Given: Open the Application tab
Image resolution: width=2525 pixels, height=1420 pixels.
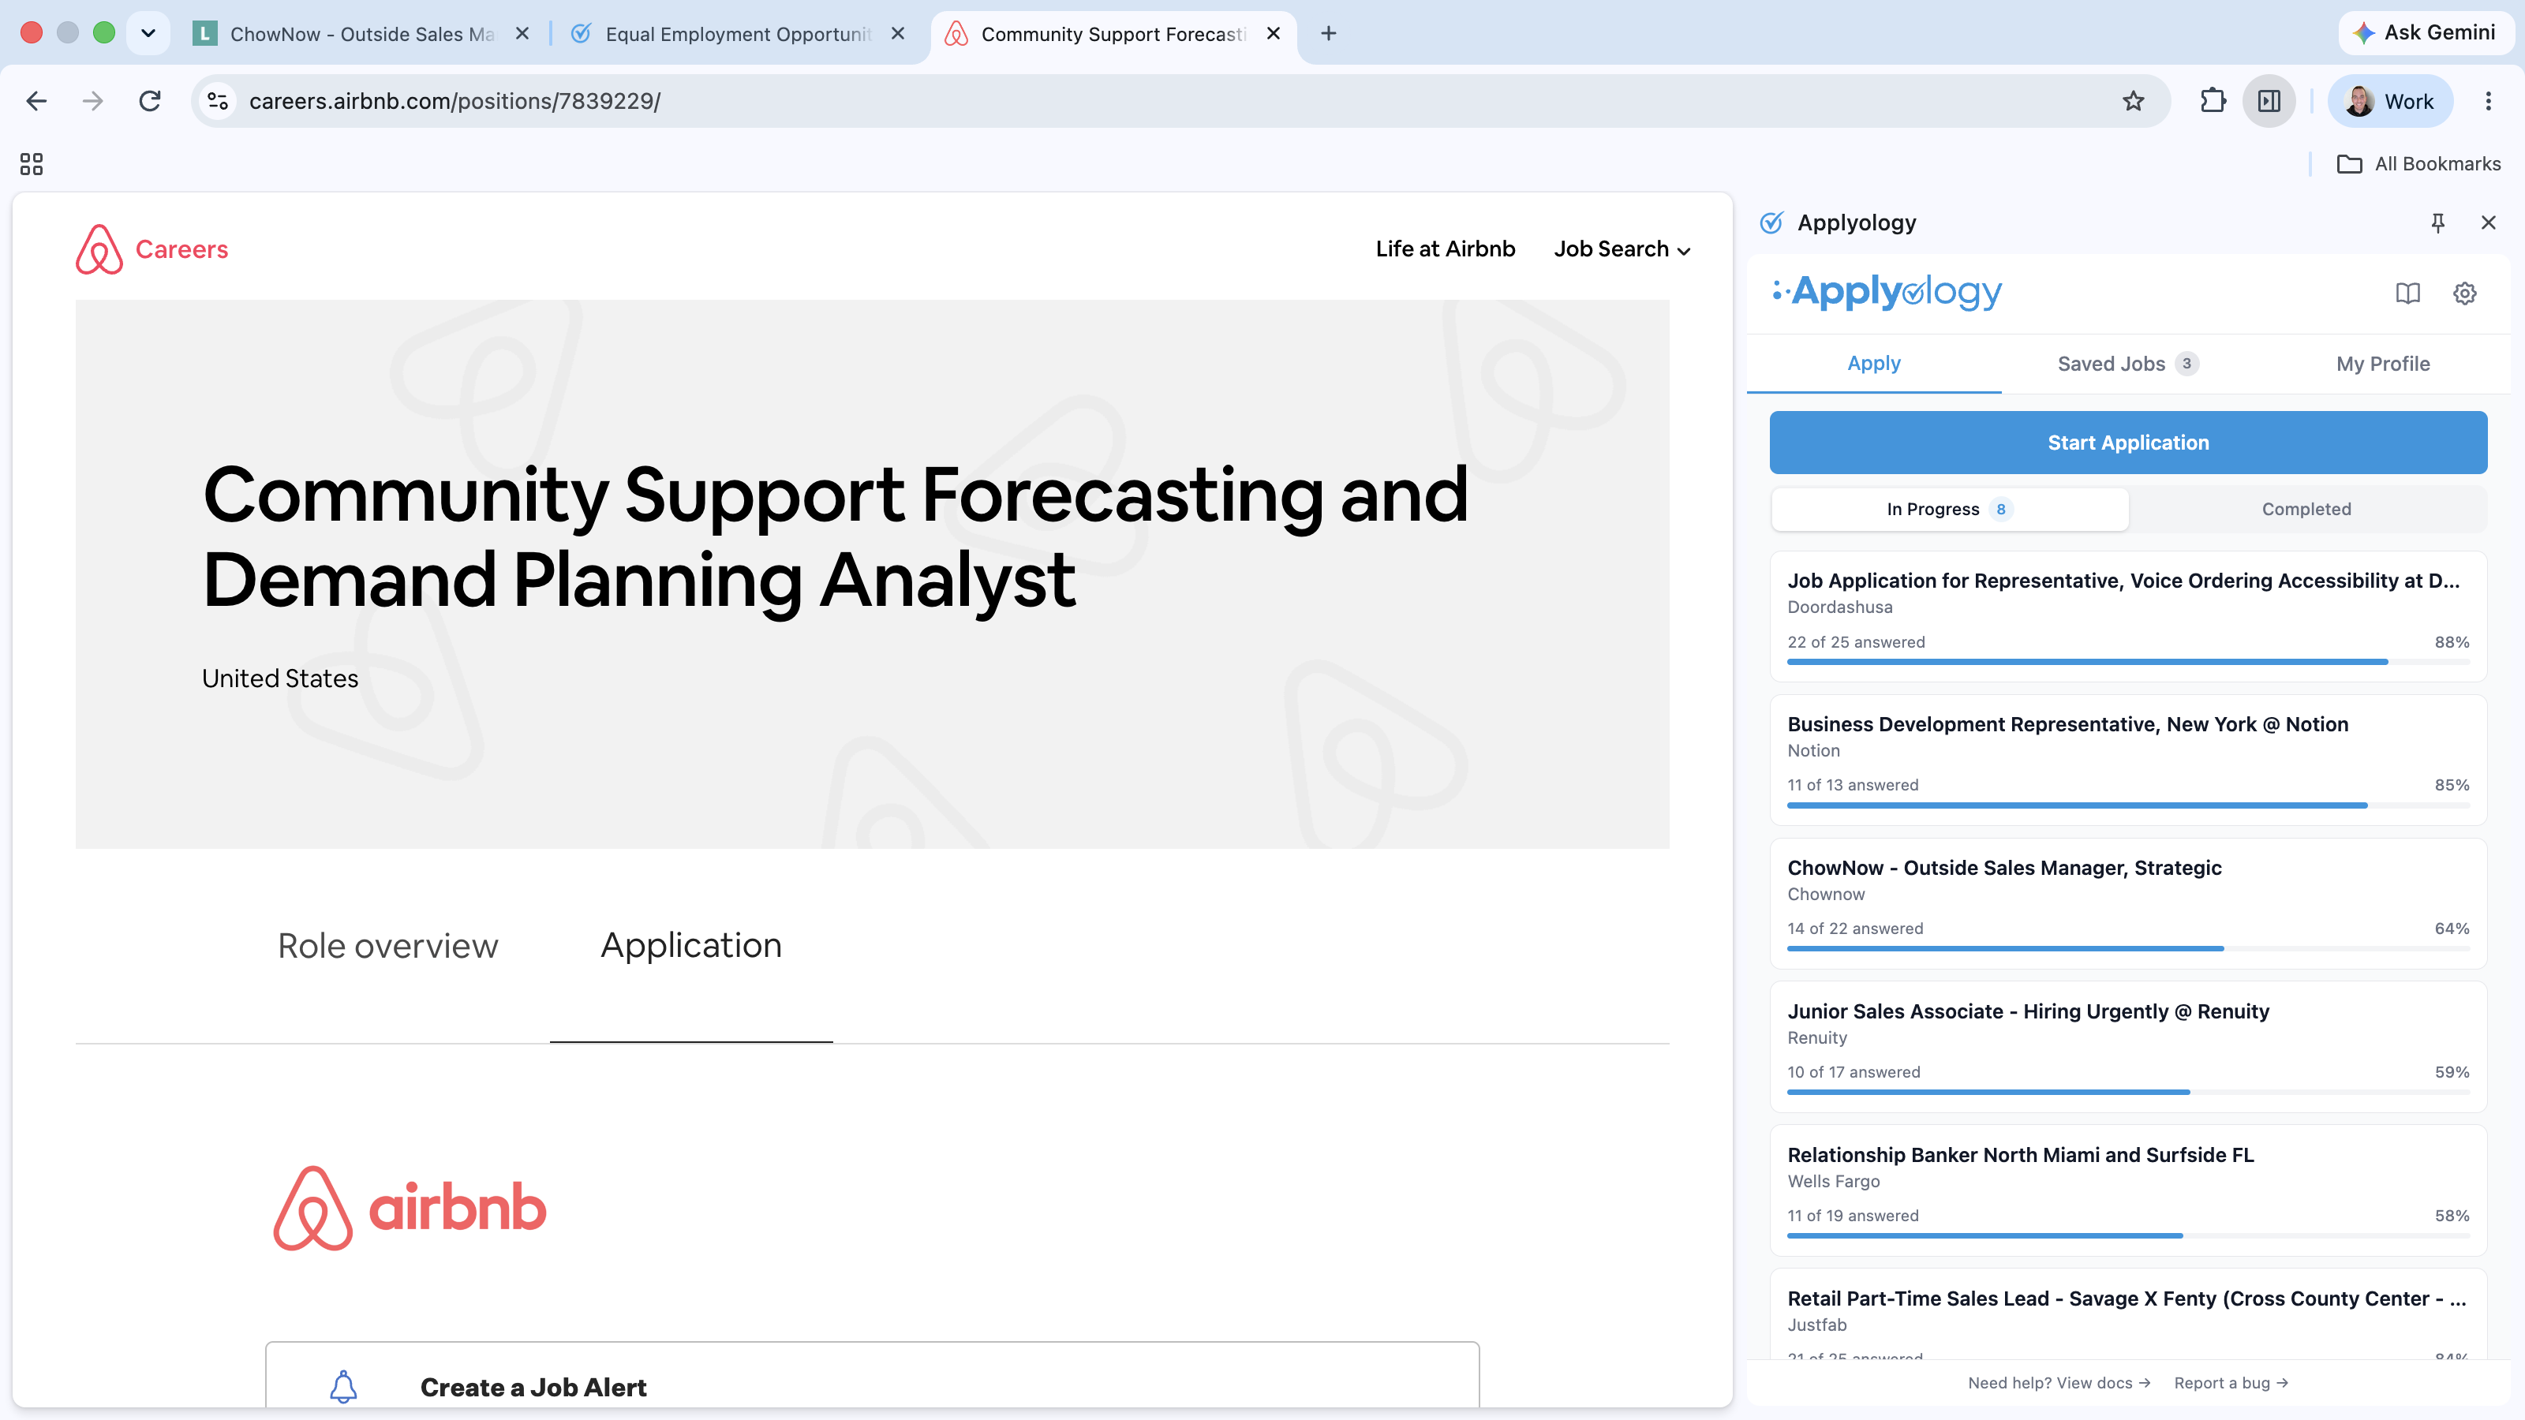Looking at the screenshot, I should click(691, 946).
